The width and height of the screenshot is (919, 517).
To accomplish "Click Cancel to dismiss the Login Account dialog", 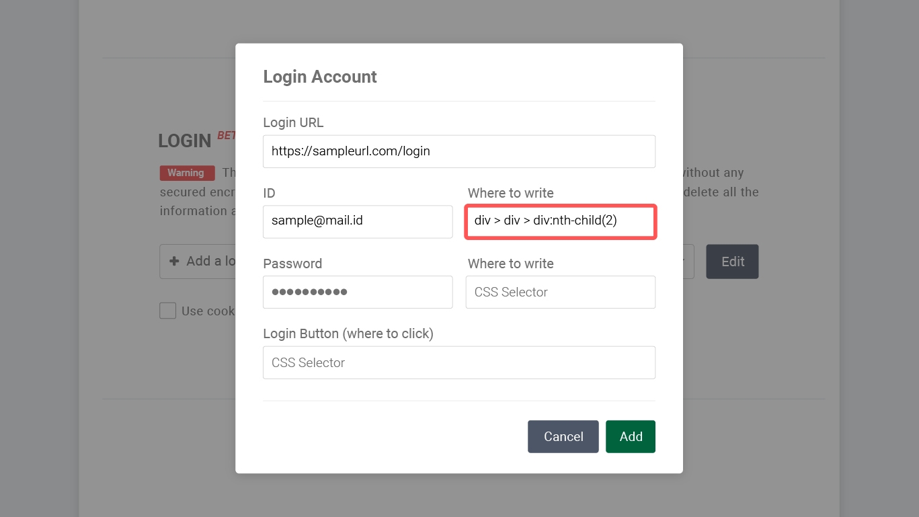I will (x=563, y=436).
